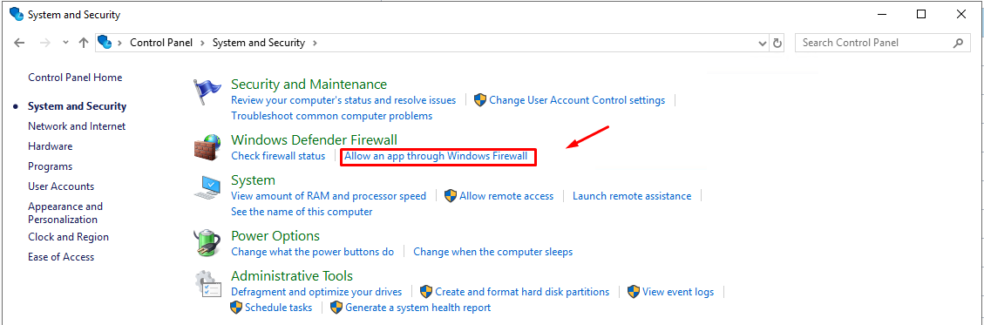
Task: Open View event logs
Action: point(678,292)
